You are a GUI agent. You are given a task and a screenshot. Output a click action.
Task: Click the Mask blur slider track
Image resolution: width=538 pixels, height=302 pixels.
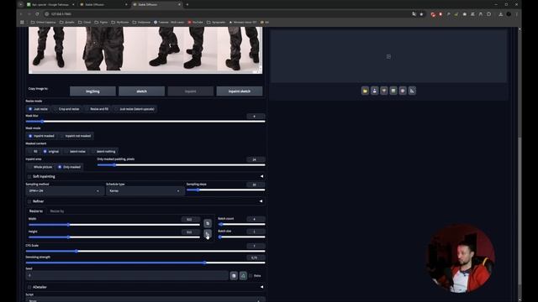pyautogui.click(x=145, y=122)
